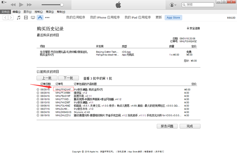Viewport: 237px width, 156px height.
Task: Go back with the left arrow button
Action: (5, 18)
